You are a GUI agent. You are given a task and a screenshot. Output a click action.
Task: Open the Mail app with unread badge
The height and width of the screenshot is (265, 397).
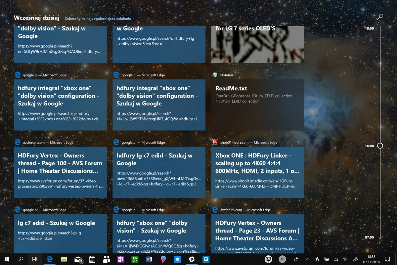(78, 259)
